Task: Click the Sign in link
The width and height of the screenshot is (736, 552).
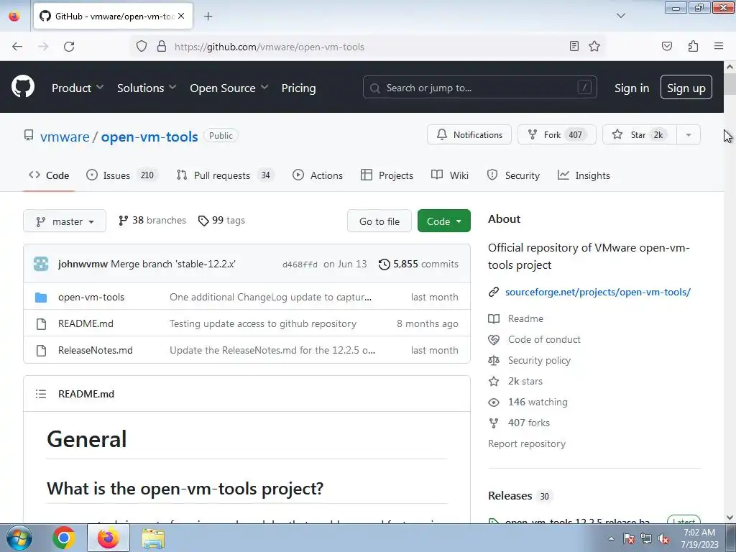Action: [x=632, y=88]
